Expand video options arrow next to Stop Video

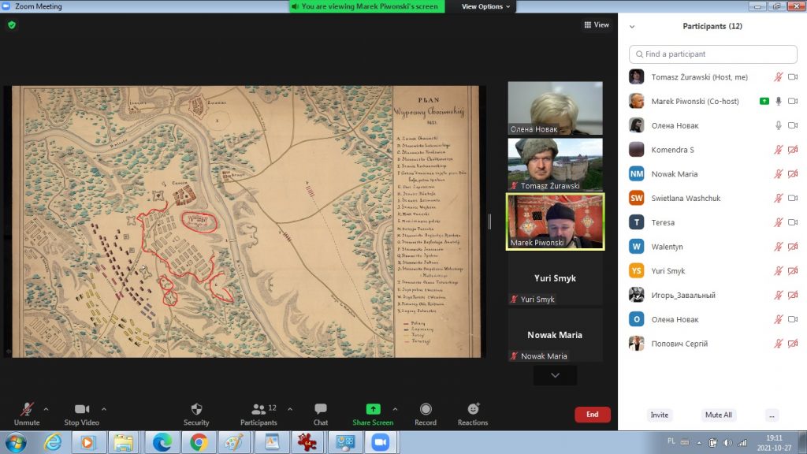104,409
